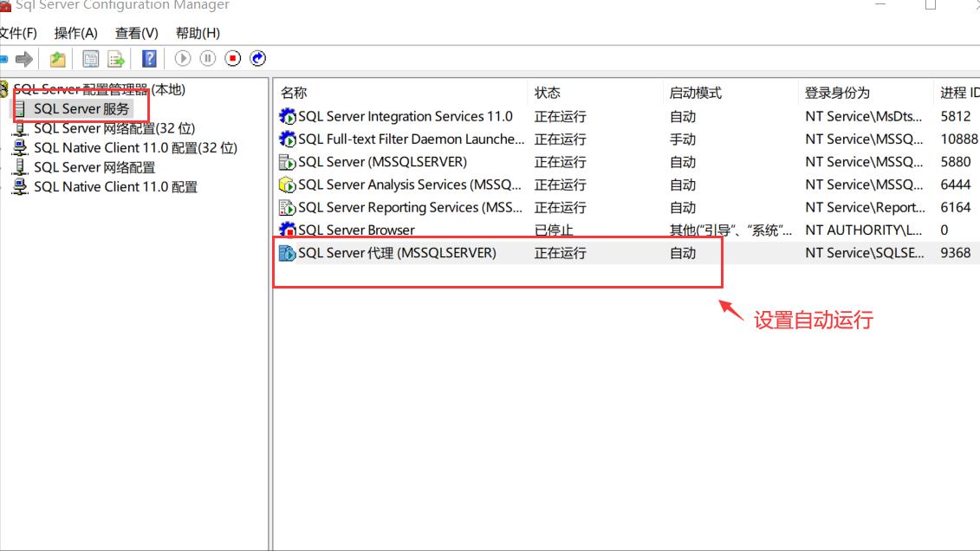Click the SQL Server 网络配置(32 位) tree icon
The image size is (980, 551).
click(x=20, y=128)
